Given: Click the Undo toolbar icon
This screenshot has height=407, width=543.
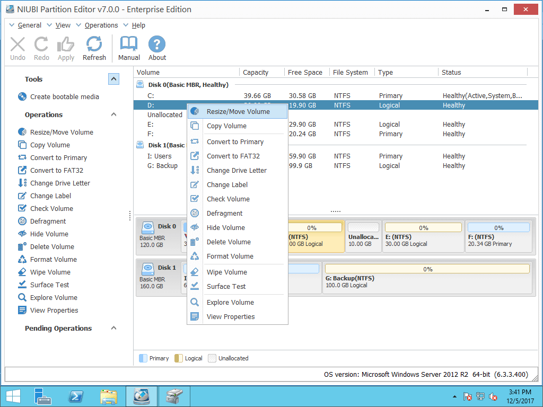Looking at the screenshot, I should point(17,45).
